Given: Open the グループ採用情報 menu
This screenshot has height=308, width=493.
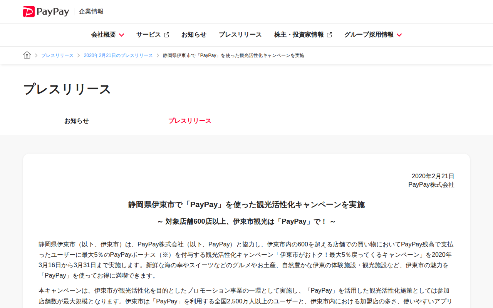Looking at the screenshot, I should [x=369, y=35].
